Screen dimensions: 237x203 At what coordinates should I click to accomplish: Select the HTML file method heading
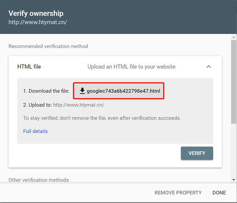point(29,67)
